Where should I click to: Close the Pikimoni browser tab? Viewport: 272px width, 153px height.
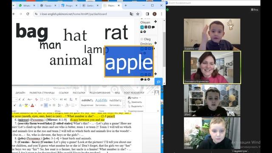(119, 6)
